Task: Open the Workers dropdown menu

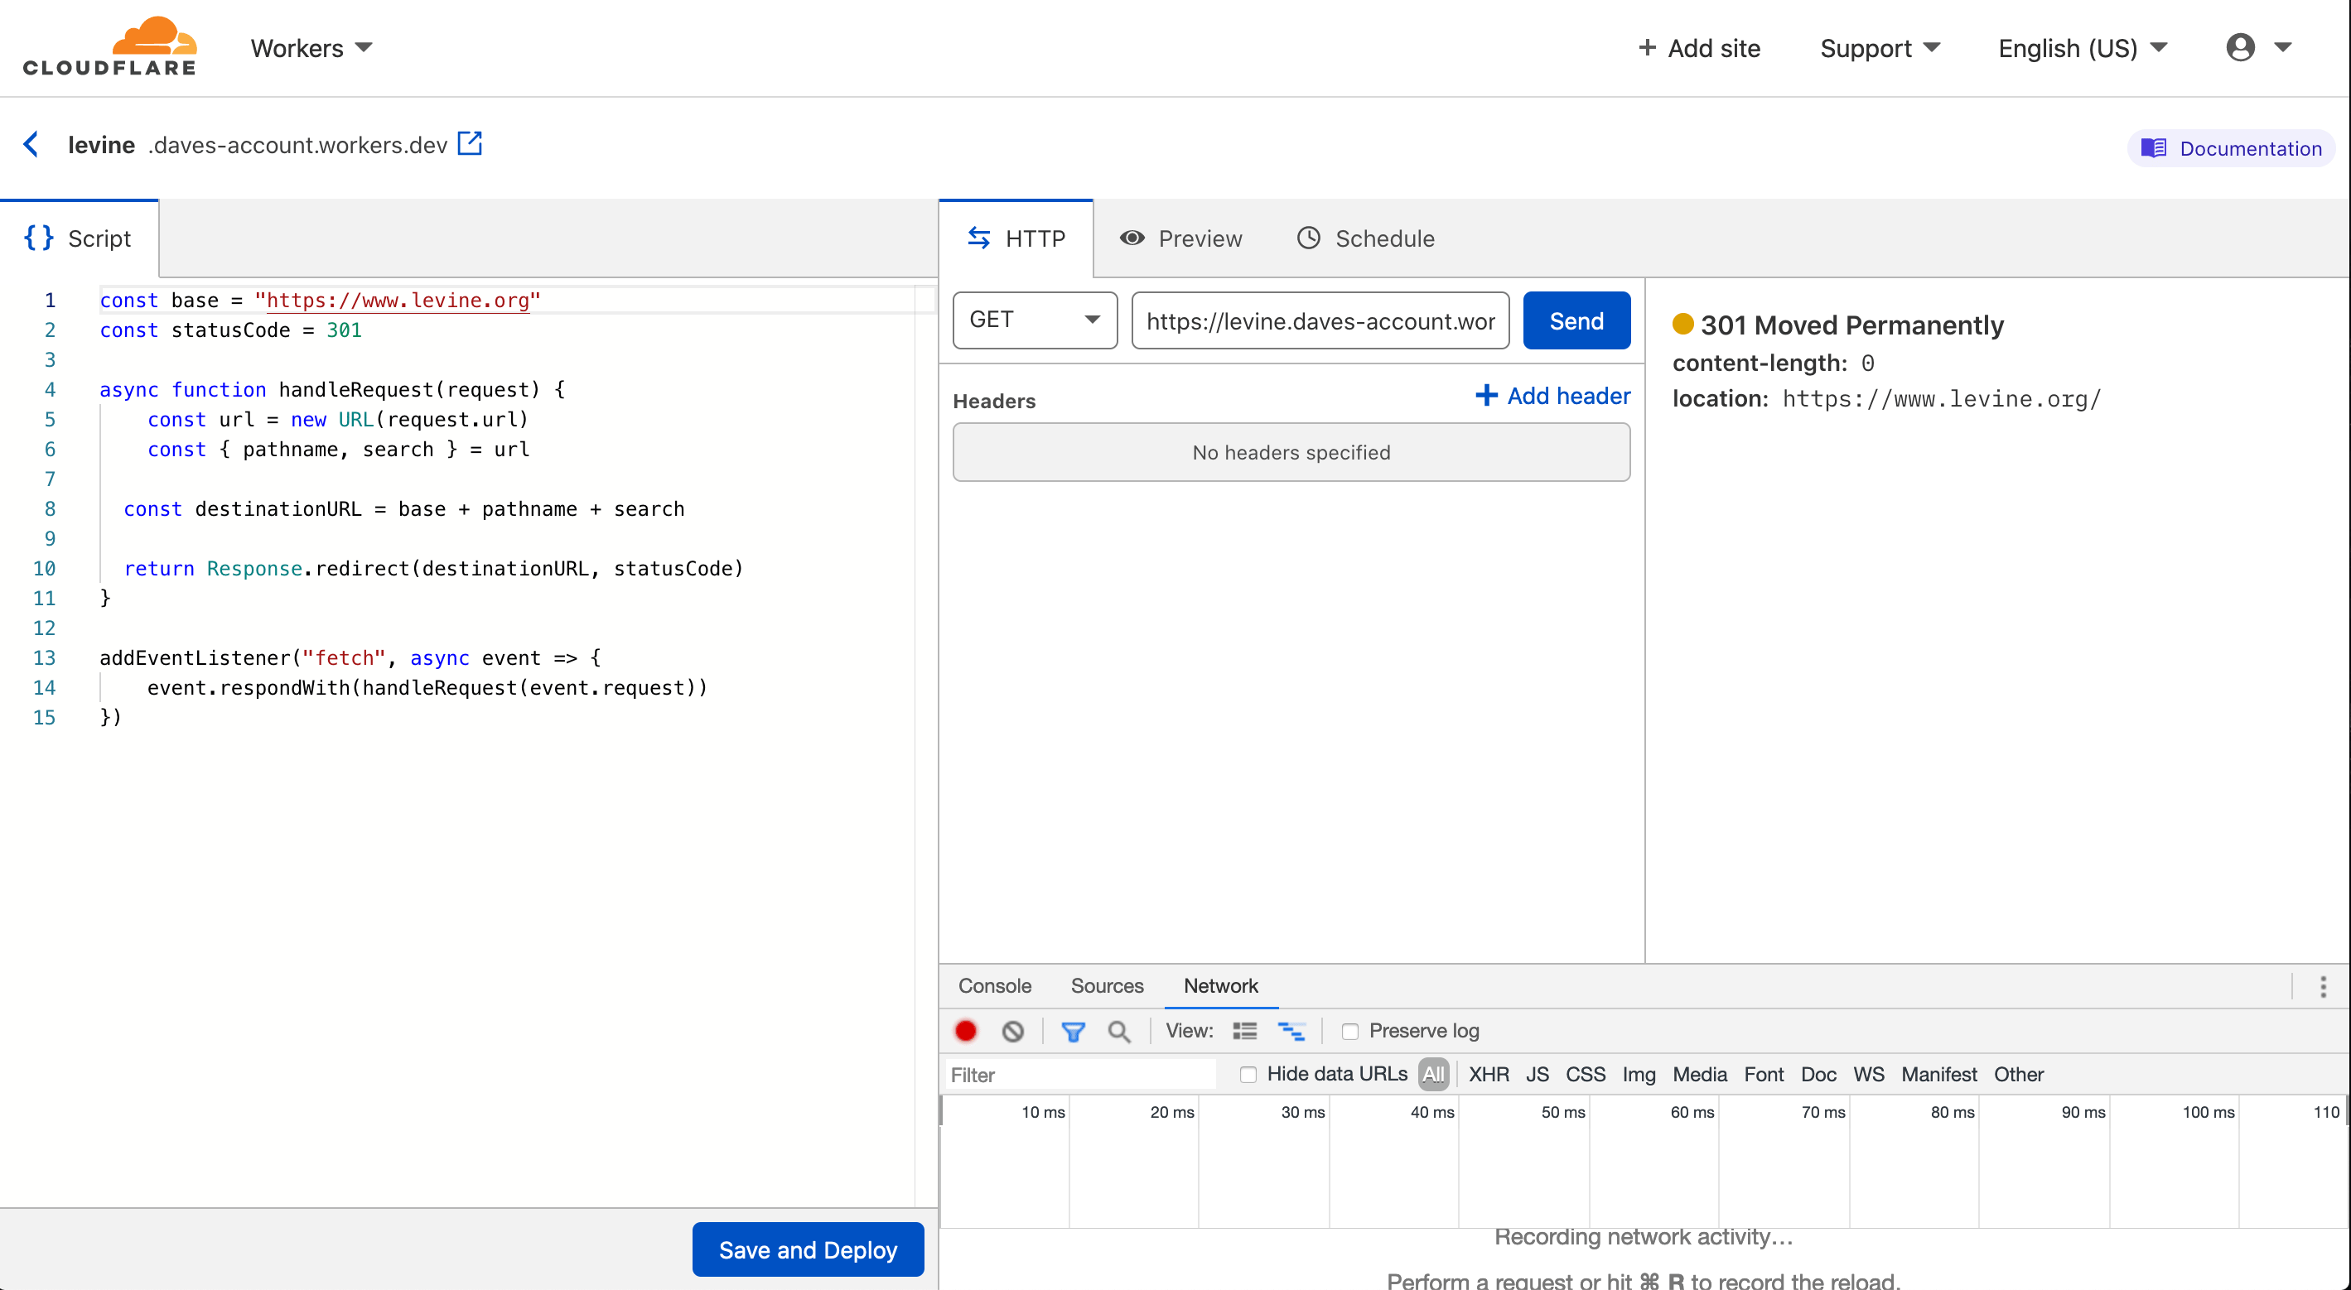Action: click(x=311, y=47)
